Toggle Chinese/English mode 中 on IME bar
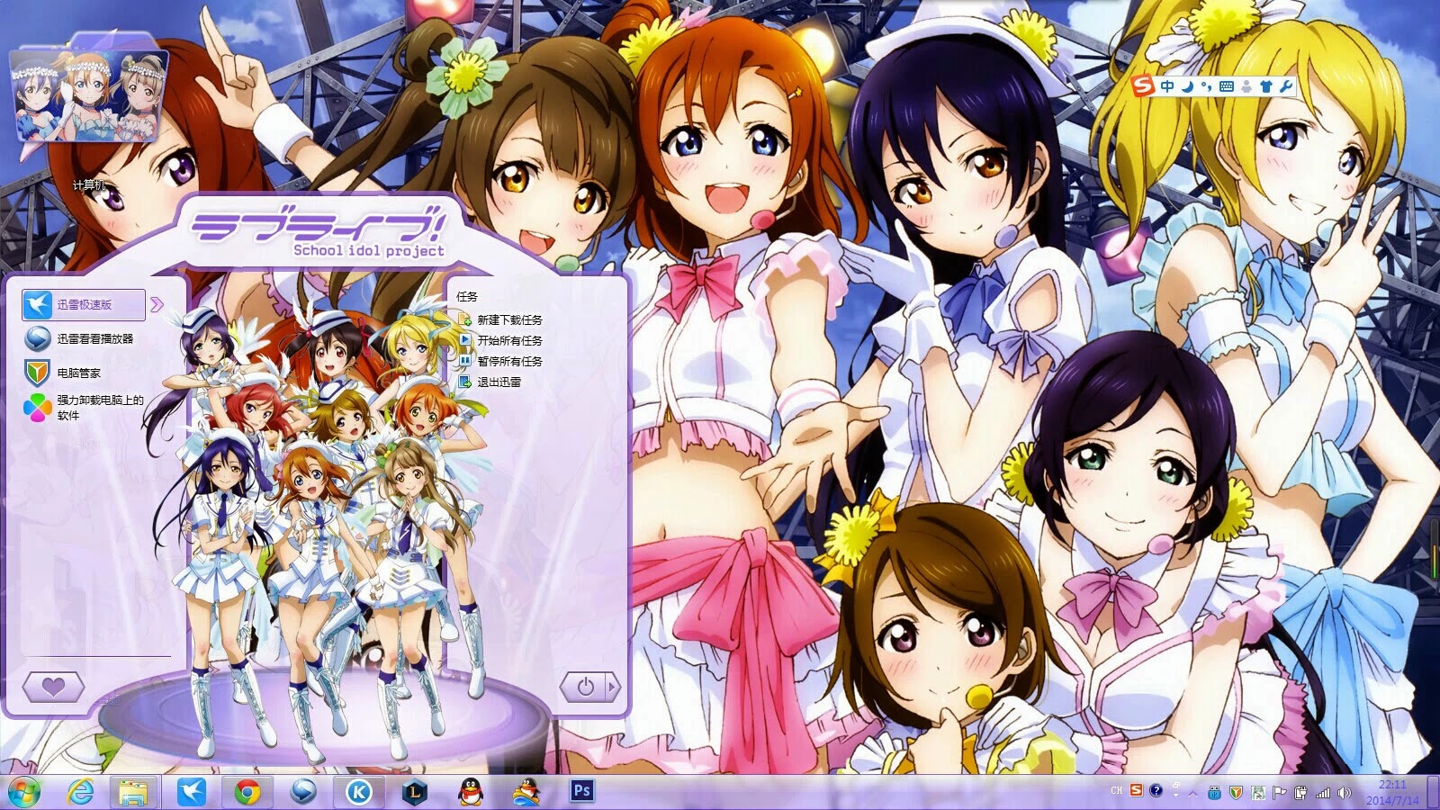This screenshot has height=810, width=1440. pos(1167,86)
